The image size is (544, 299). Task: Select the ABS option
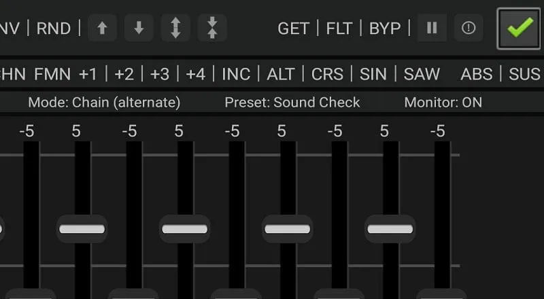[477, 74]
